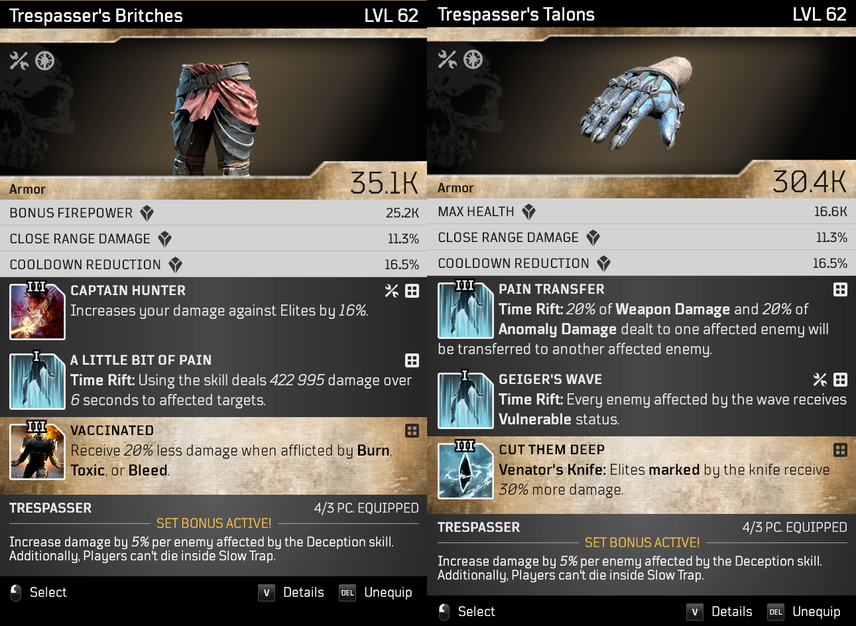Click the Britches Cooldown Reduction attribute row
This screenshot has width=856, height=626.
[214, 265]
